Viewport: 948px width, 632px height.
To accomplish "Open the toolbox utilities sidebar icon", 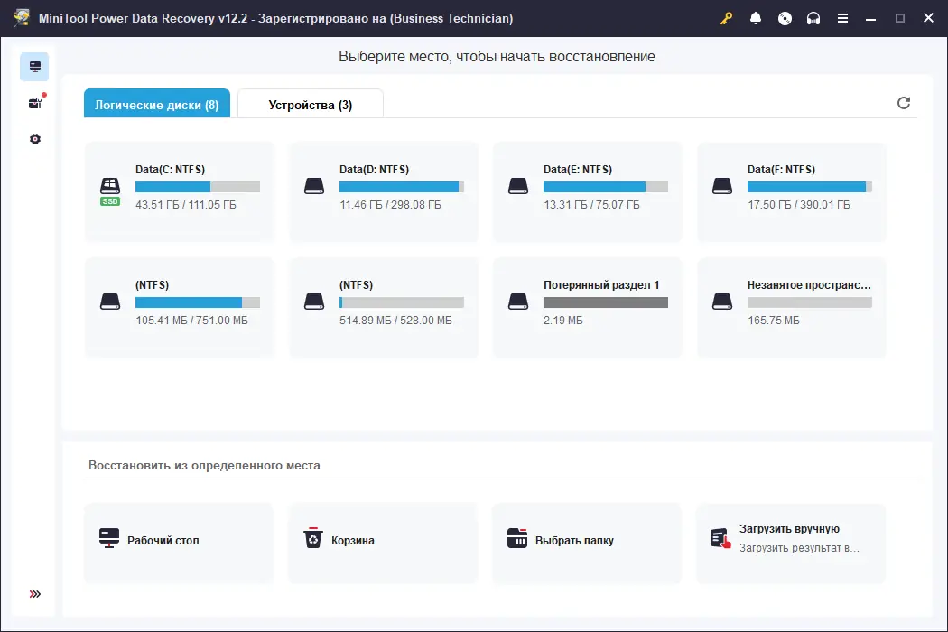I will point(36,103).
